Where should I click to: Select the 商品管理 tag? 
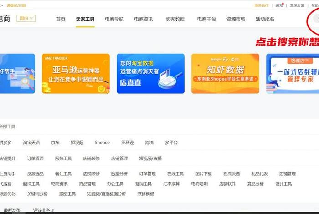tap(87, 183)
